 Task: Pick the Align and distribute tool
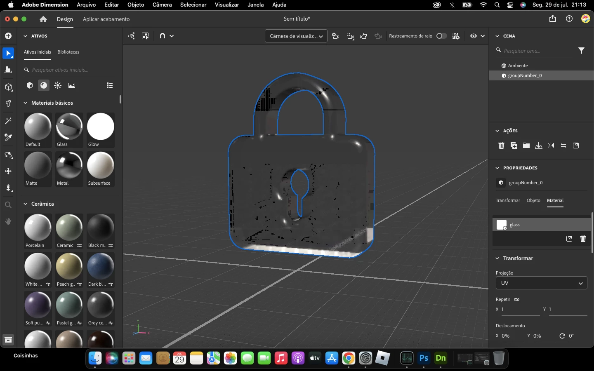(x=8, y=70)
